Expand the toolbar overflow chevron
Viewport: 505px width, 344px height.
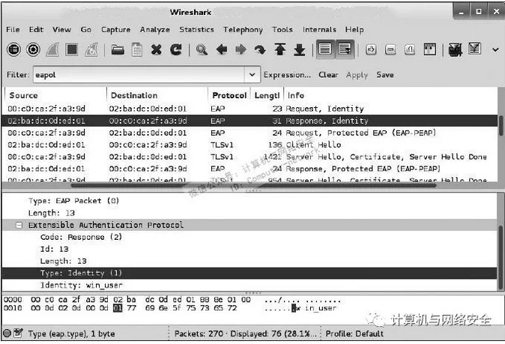[x=496, y=49]
